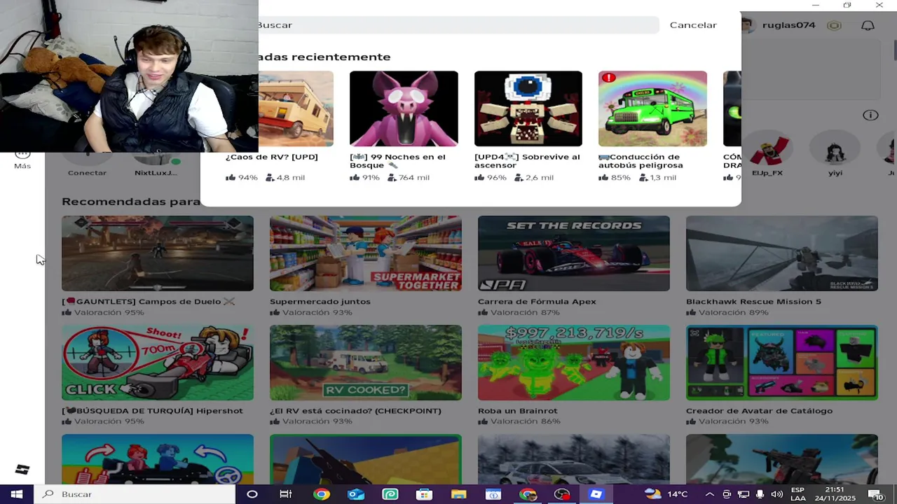The height and width of the screenshot is (504, 897).
Task: Switch to the Roblox app in the taskbar
Action: [x=596, y=494]
